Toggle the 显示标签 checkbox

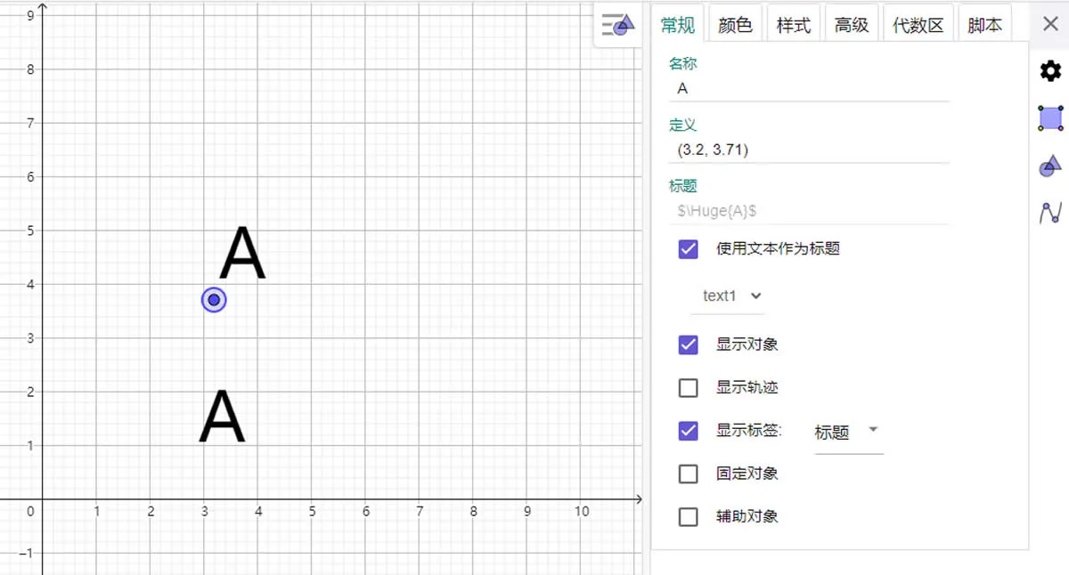pos(688,431)
